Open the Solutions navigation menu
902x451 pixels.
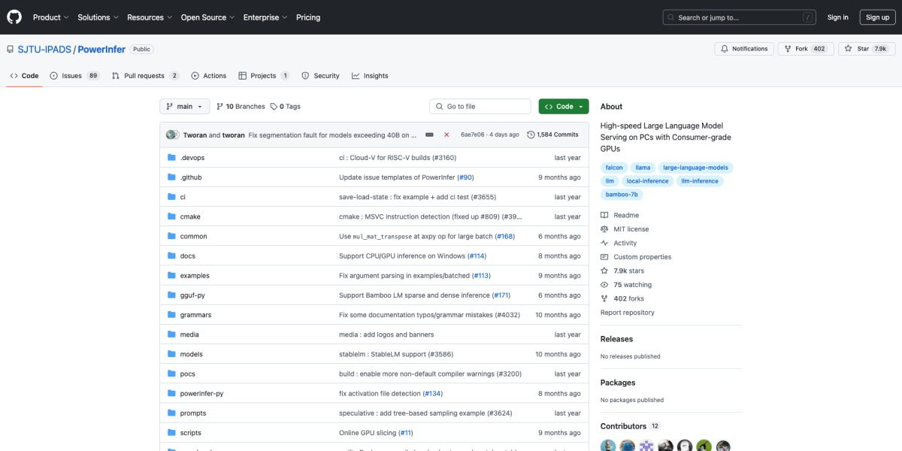point(98,17)
